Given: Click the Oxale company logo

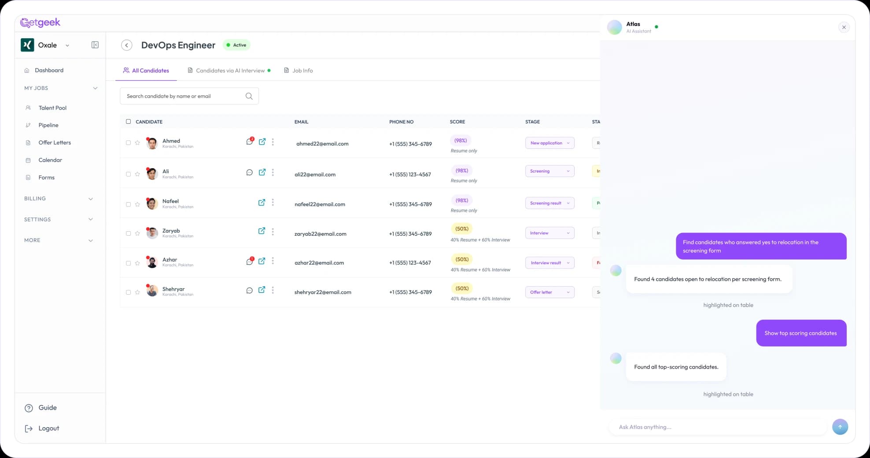Looking at the screenshot, I should tap(27, 45).
